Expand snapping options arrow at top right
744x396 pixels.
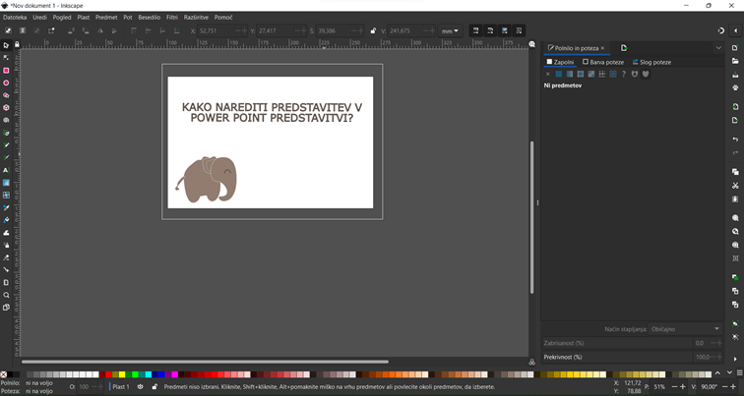(x=735, y=30)
